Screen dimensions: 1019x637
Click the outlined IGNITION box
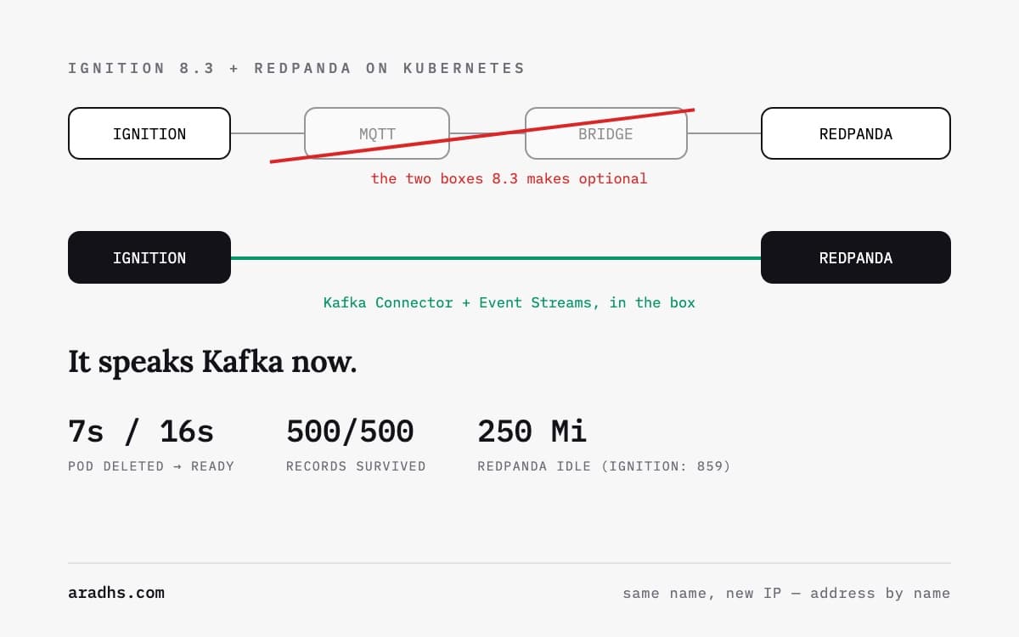click(149, 133)
